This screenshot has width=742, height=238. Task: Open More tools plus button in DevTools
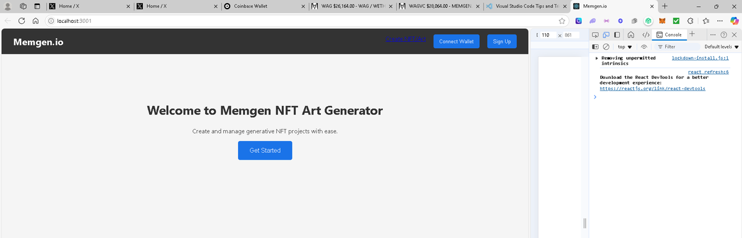click(x=693, y=35)
